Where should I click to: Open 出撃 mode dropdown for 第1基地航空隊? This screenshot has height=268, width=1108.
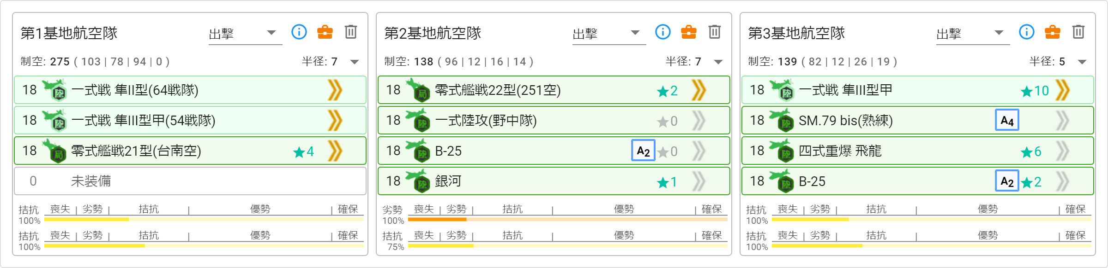click(245, 34)
